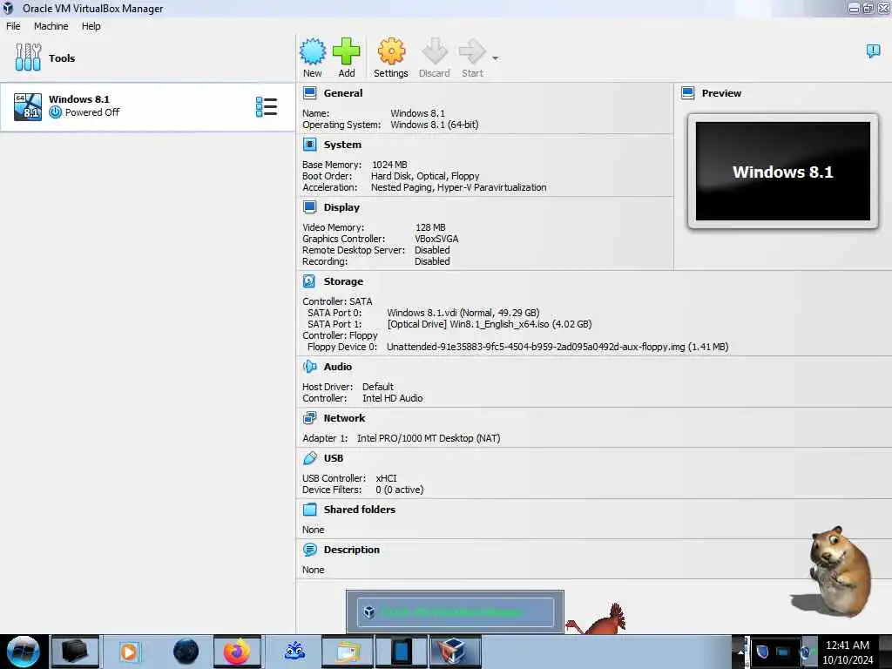Click the System section chip icon
Image resolution: width=892 pixels, height=669 pixels.
309,145
